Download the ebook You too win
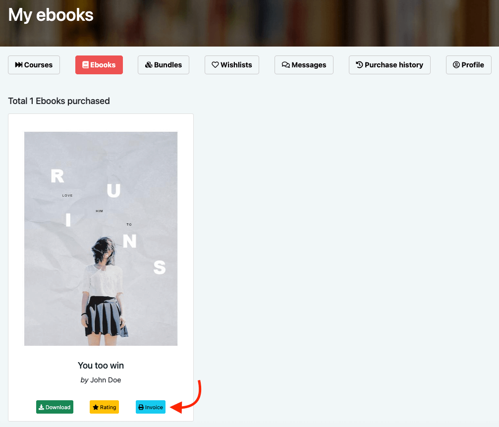Image resolution: width=499 pixels, height=427 pixels. 55,407
